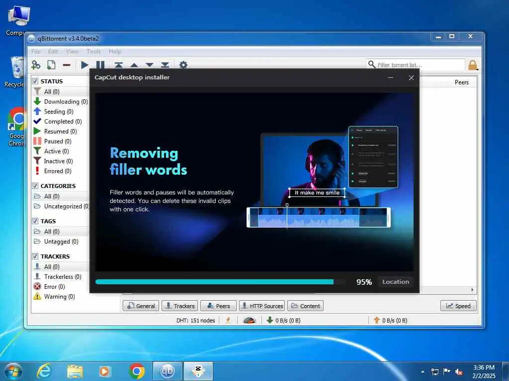Open the View menu
This screenshot has width=509, height=381.
click(72, 52)
